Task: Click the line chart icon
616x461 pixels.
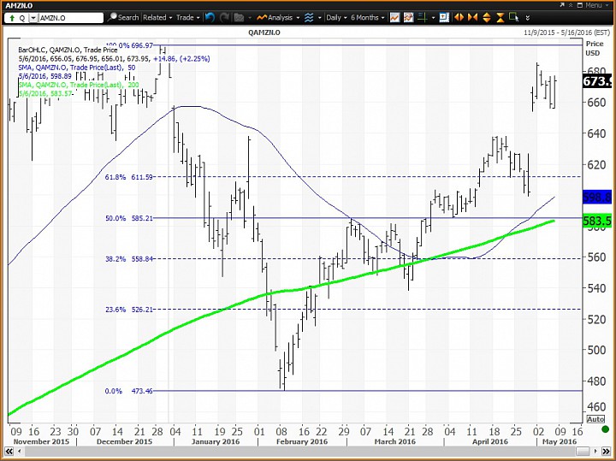Action: click(394, 18)
